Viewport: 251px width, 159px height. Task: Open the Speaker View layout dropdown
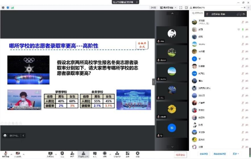(x=168, y=8)
